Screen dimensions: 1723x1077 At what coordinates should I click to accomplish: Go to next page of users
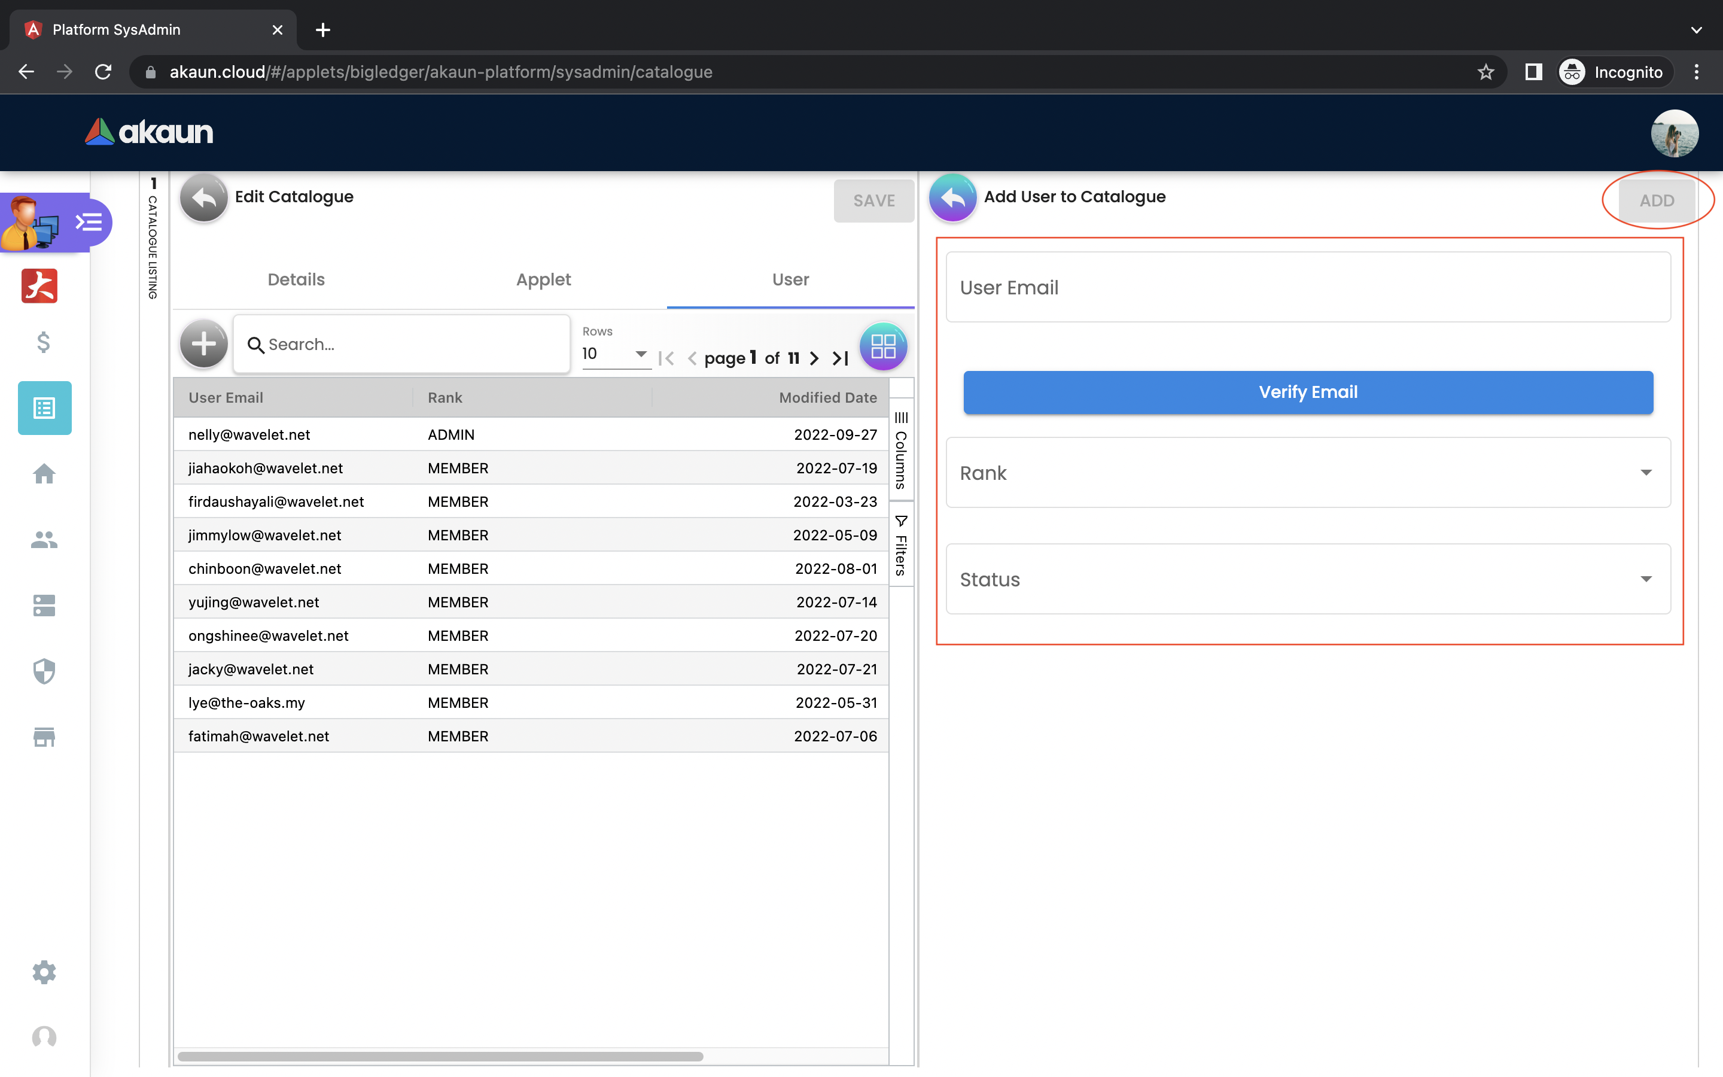click(814, 358)
